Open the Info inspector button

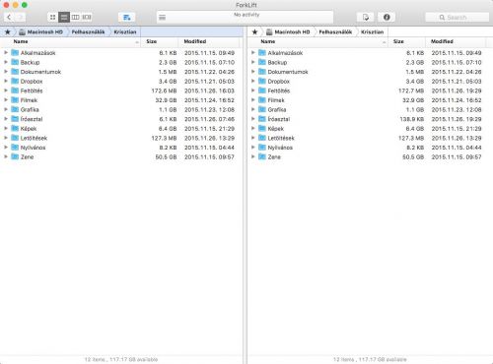(387, 17)
